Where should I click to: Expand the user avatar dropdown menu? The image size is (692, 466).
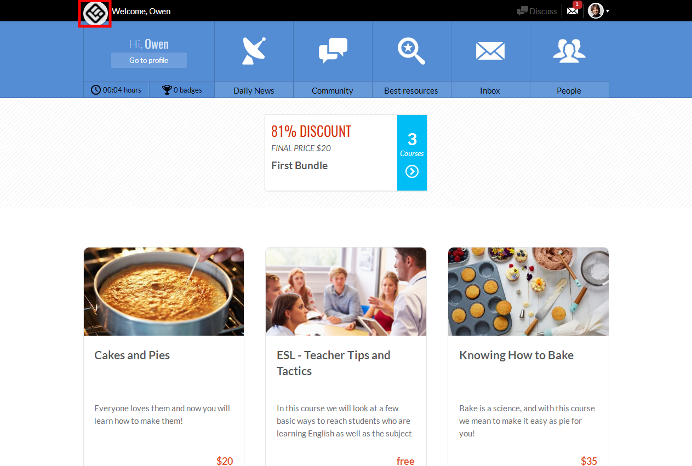pos(598,10)
